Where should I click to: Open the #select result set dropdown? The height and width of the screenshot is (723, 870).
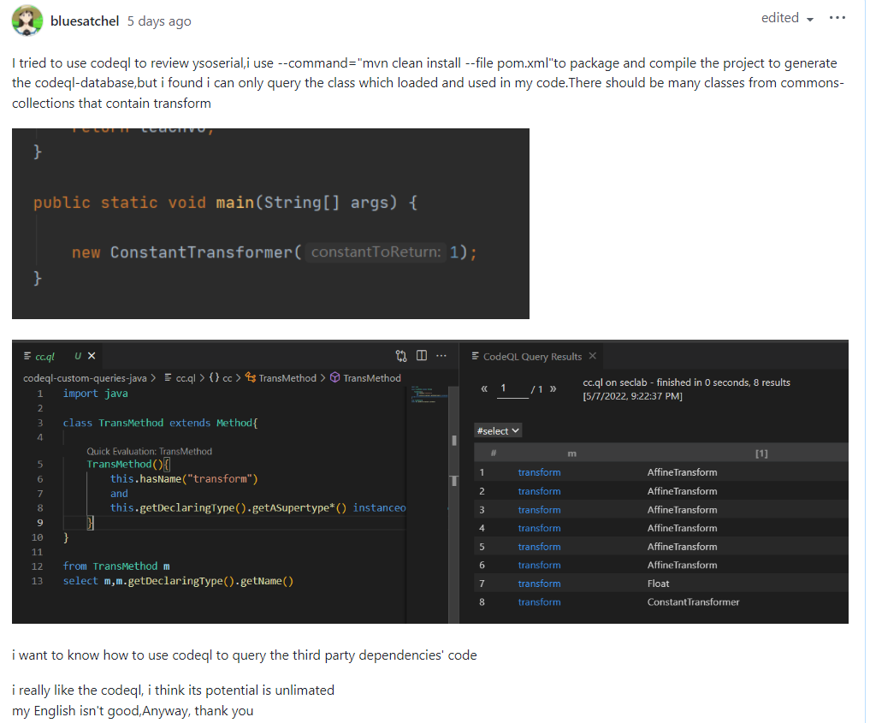(x=498, y=430)
